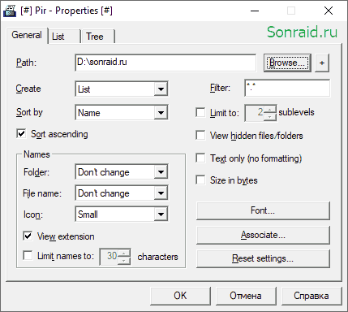Click the Path input field
The width and height of the screenshot is (348, 312).
(165, 63)
